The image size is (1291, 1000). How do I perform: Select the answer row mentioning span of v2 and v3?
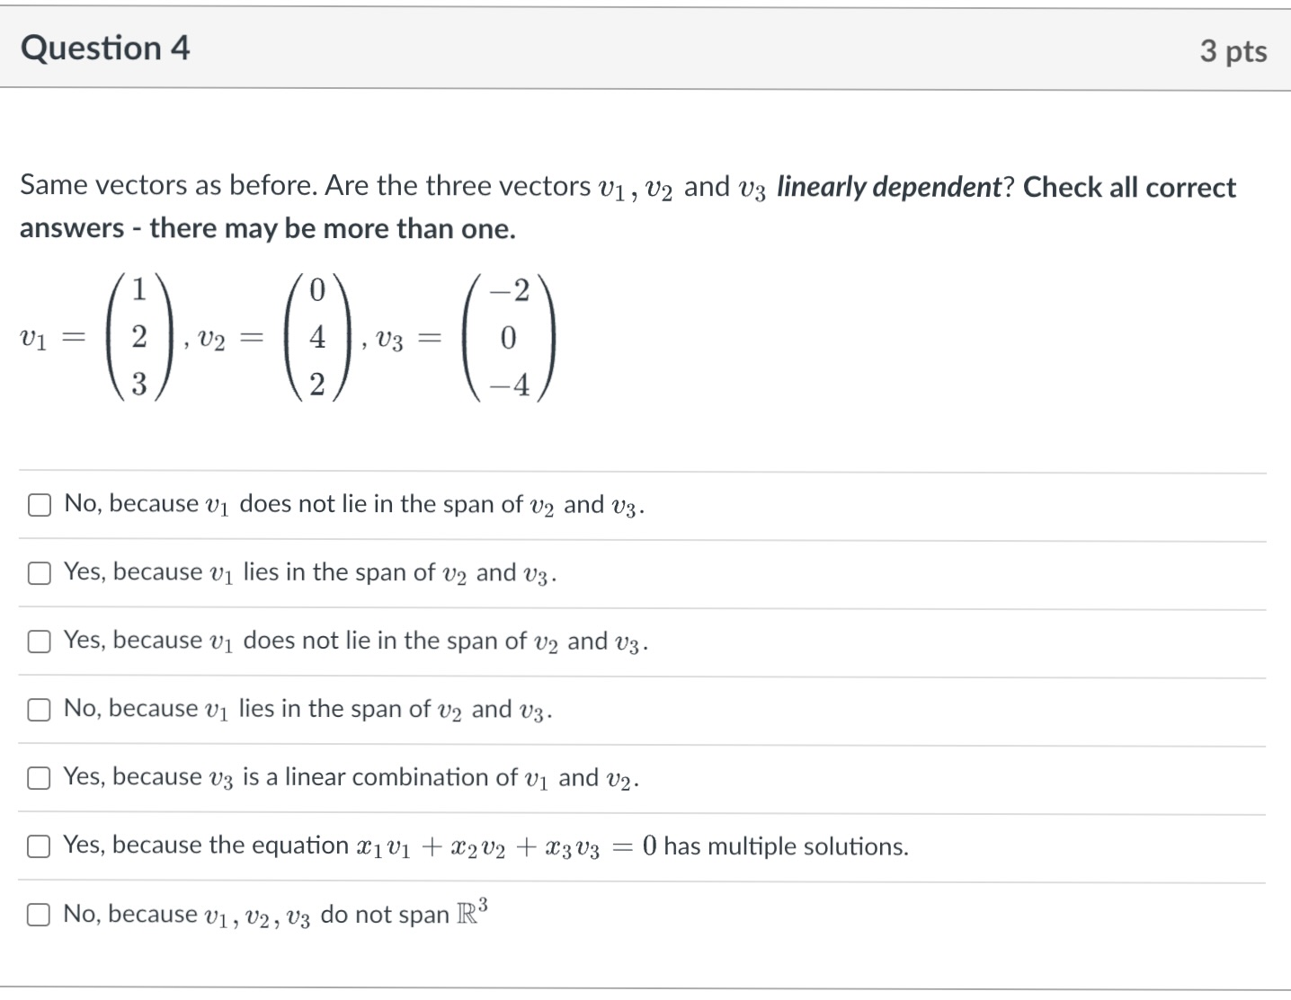tap(310, 573)
